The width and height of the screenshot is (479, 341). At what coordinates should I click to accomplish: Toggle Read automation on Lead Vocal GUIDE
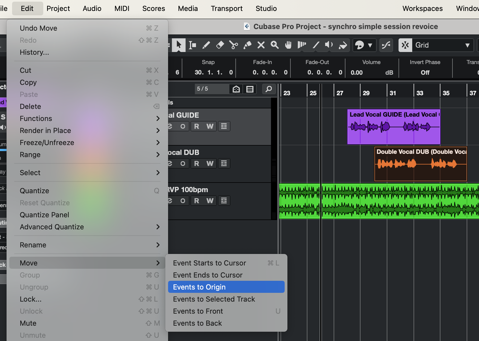(x=197, y=126)
